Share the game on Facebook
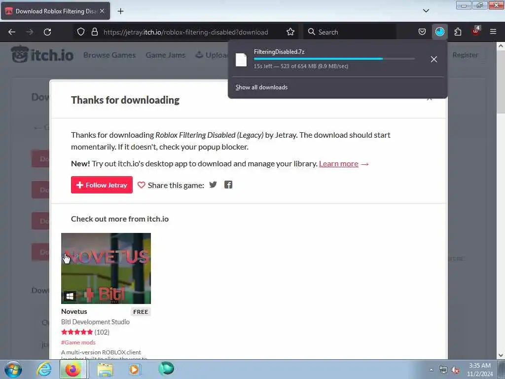Screen dimensions: 505x379 pyautogui.click(x=228, y=185)
